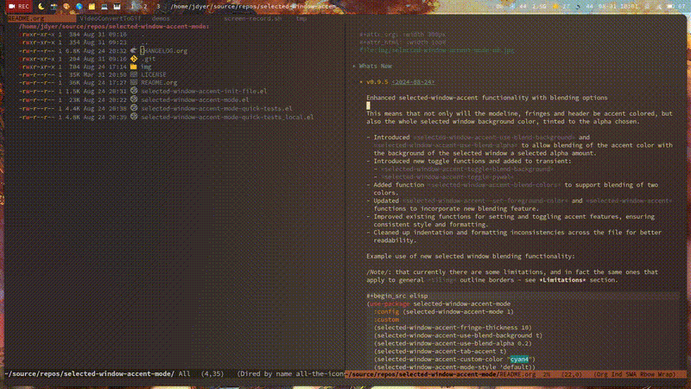The width and height of the screenshot is (691, 389).
Task: Click the quick-tests.el Emacs icon
Action: [x=134, y=108]
